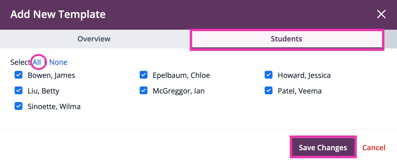Click the "Bowen, James" name text
397x163 pixels.
51,75
